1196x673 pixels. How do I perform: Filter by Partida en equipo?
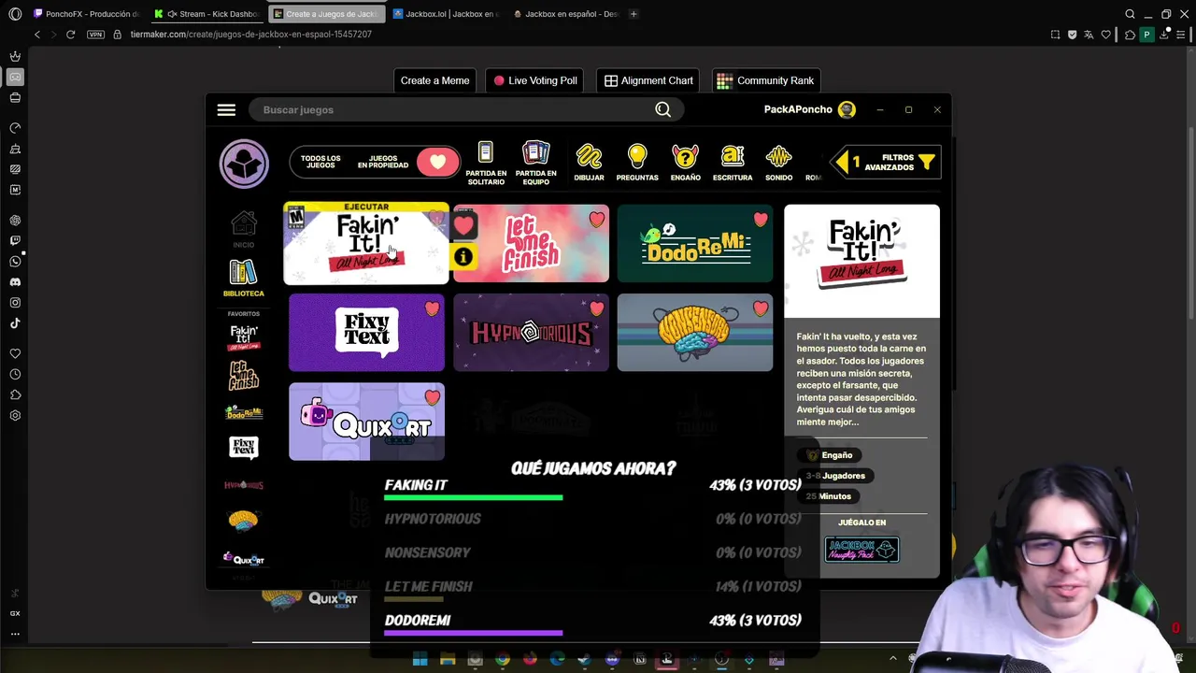536,164
